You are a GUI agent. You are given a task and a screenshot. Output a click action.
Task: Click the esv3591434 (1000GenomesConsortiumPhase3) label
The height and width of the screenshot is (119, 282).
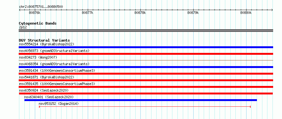coord(57,71)
